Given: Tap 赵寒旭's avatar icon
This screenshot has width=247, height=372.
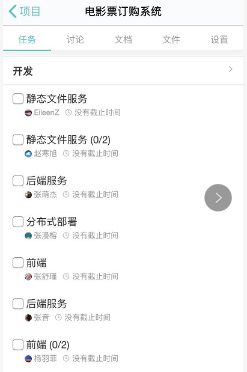Looking at the screenshot, I should (x=28, y=154).
